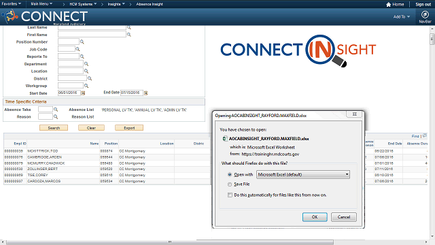Click the End Date column header
435x245 pixels.
click(395, 144)
